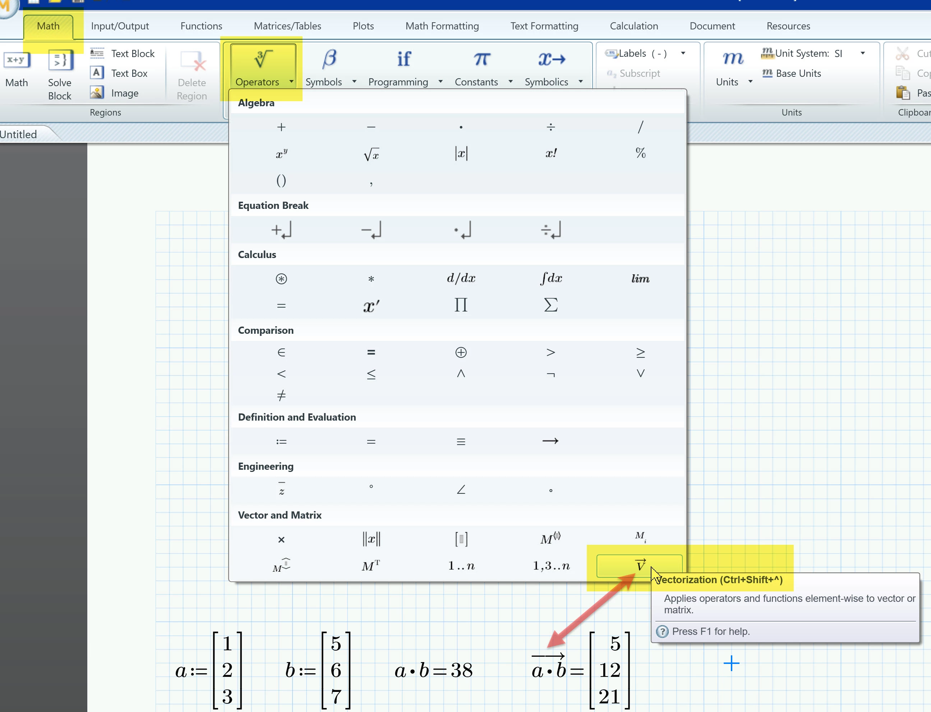Click the Base Units button
This screenshot has width=931, height=712.
click(791, 73)
